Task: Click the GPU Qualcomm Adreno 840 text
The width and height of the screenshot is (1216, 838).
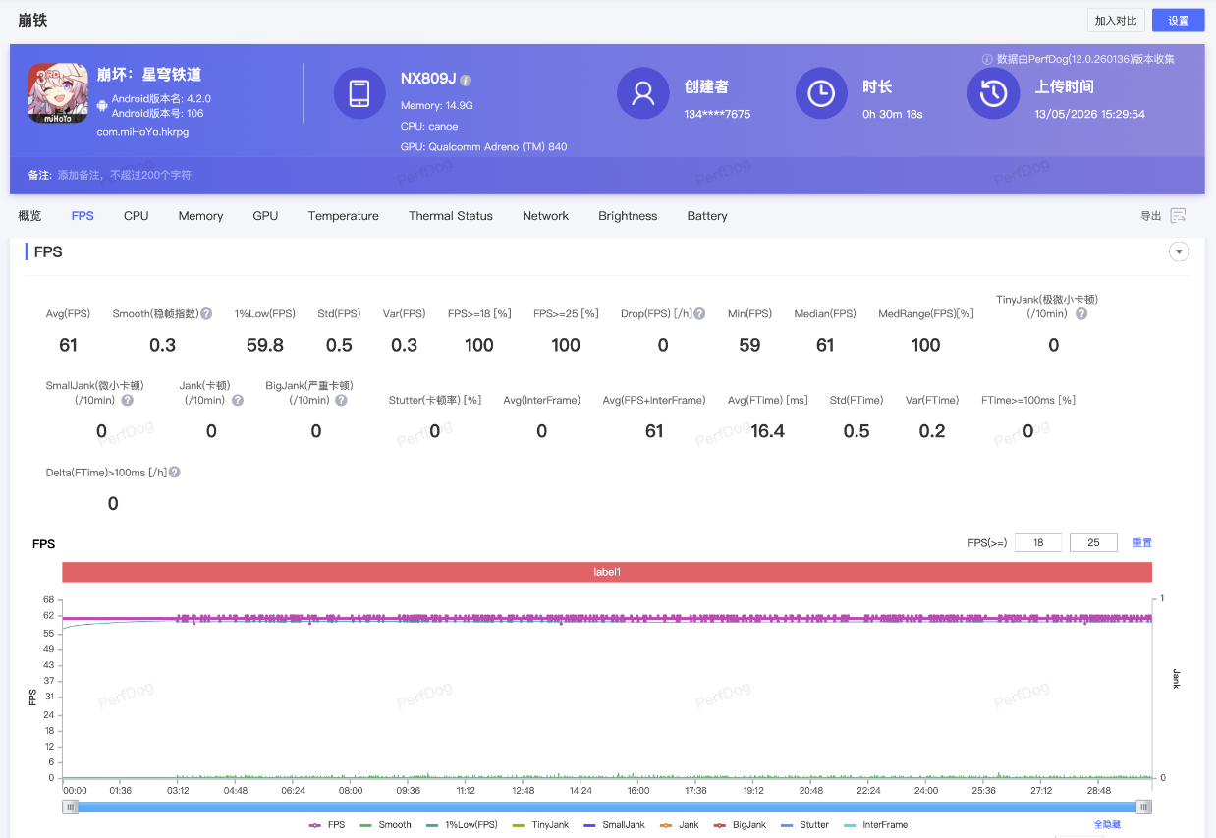Action: (483, 147)
